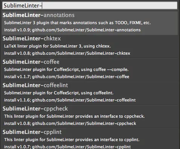
Task: Click the install v1.0.8 chktex GitHub line
Action: click(67, 53)
